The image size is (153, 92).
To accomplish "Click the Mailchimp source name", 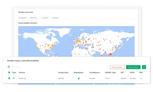I will (22, 78).
